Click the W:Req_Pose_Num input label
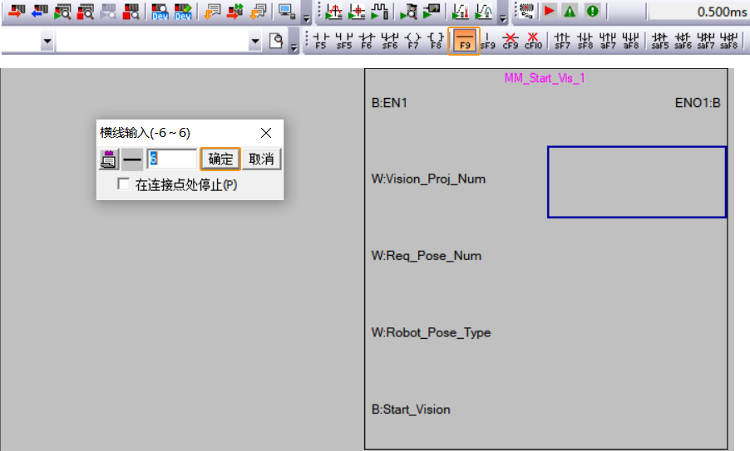 (427, 256)
